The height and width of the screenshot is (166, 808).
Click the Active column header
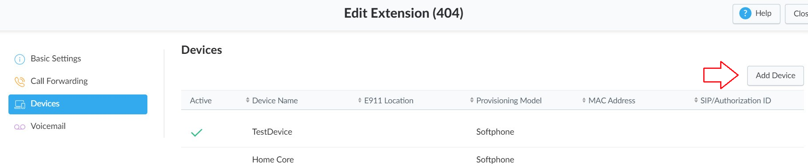coord(201,100)
